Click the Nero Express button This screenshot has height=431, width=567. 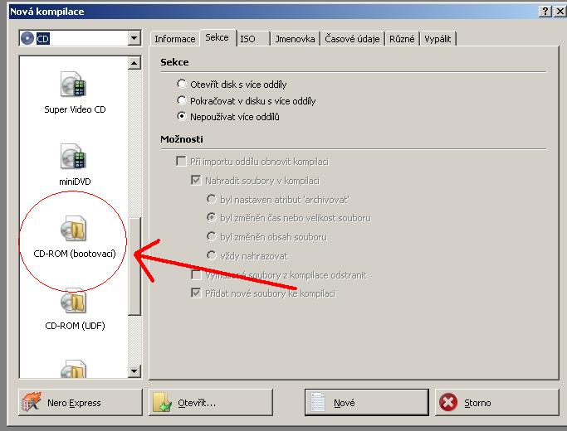coord(81,402)
